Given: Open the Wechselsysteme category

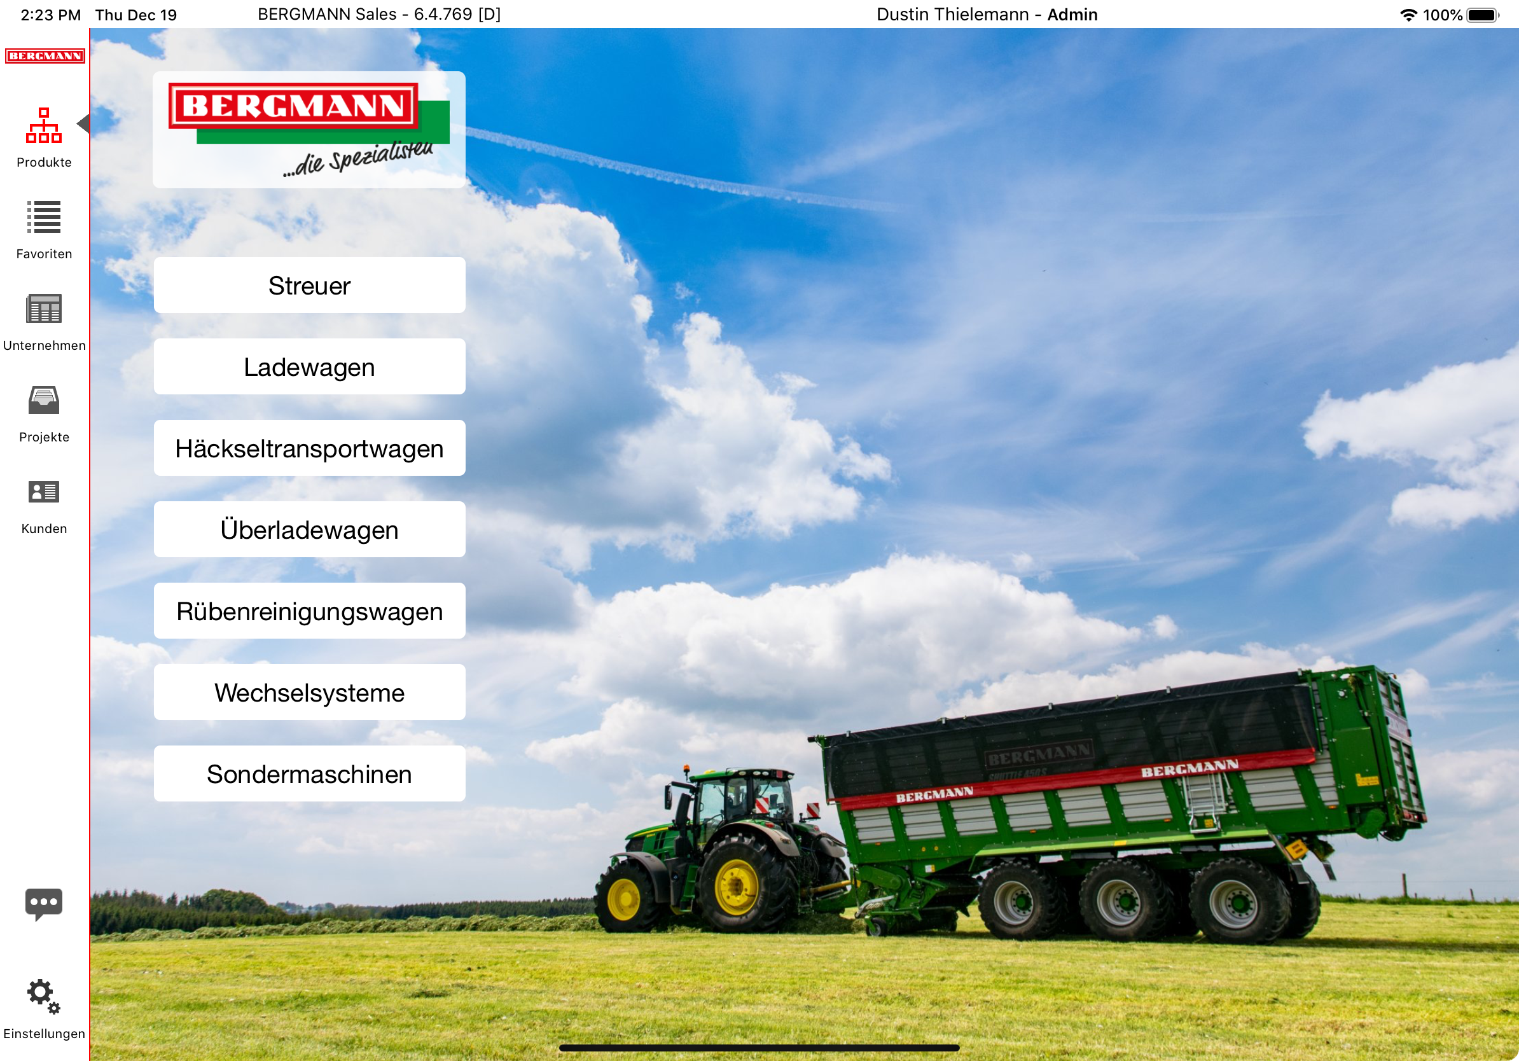Looking at the screenshot, I should coord(310,692).
